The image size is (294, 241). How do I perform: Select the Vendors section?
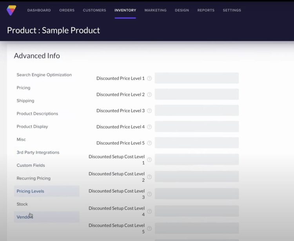pyautogui.click(x=25, y=217)
